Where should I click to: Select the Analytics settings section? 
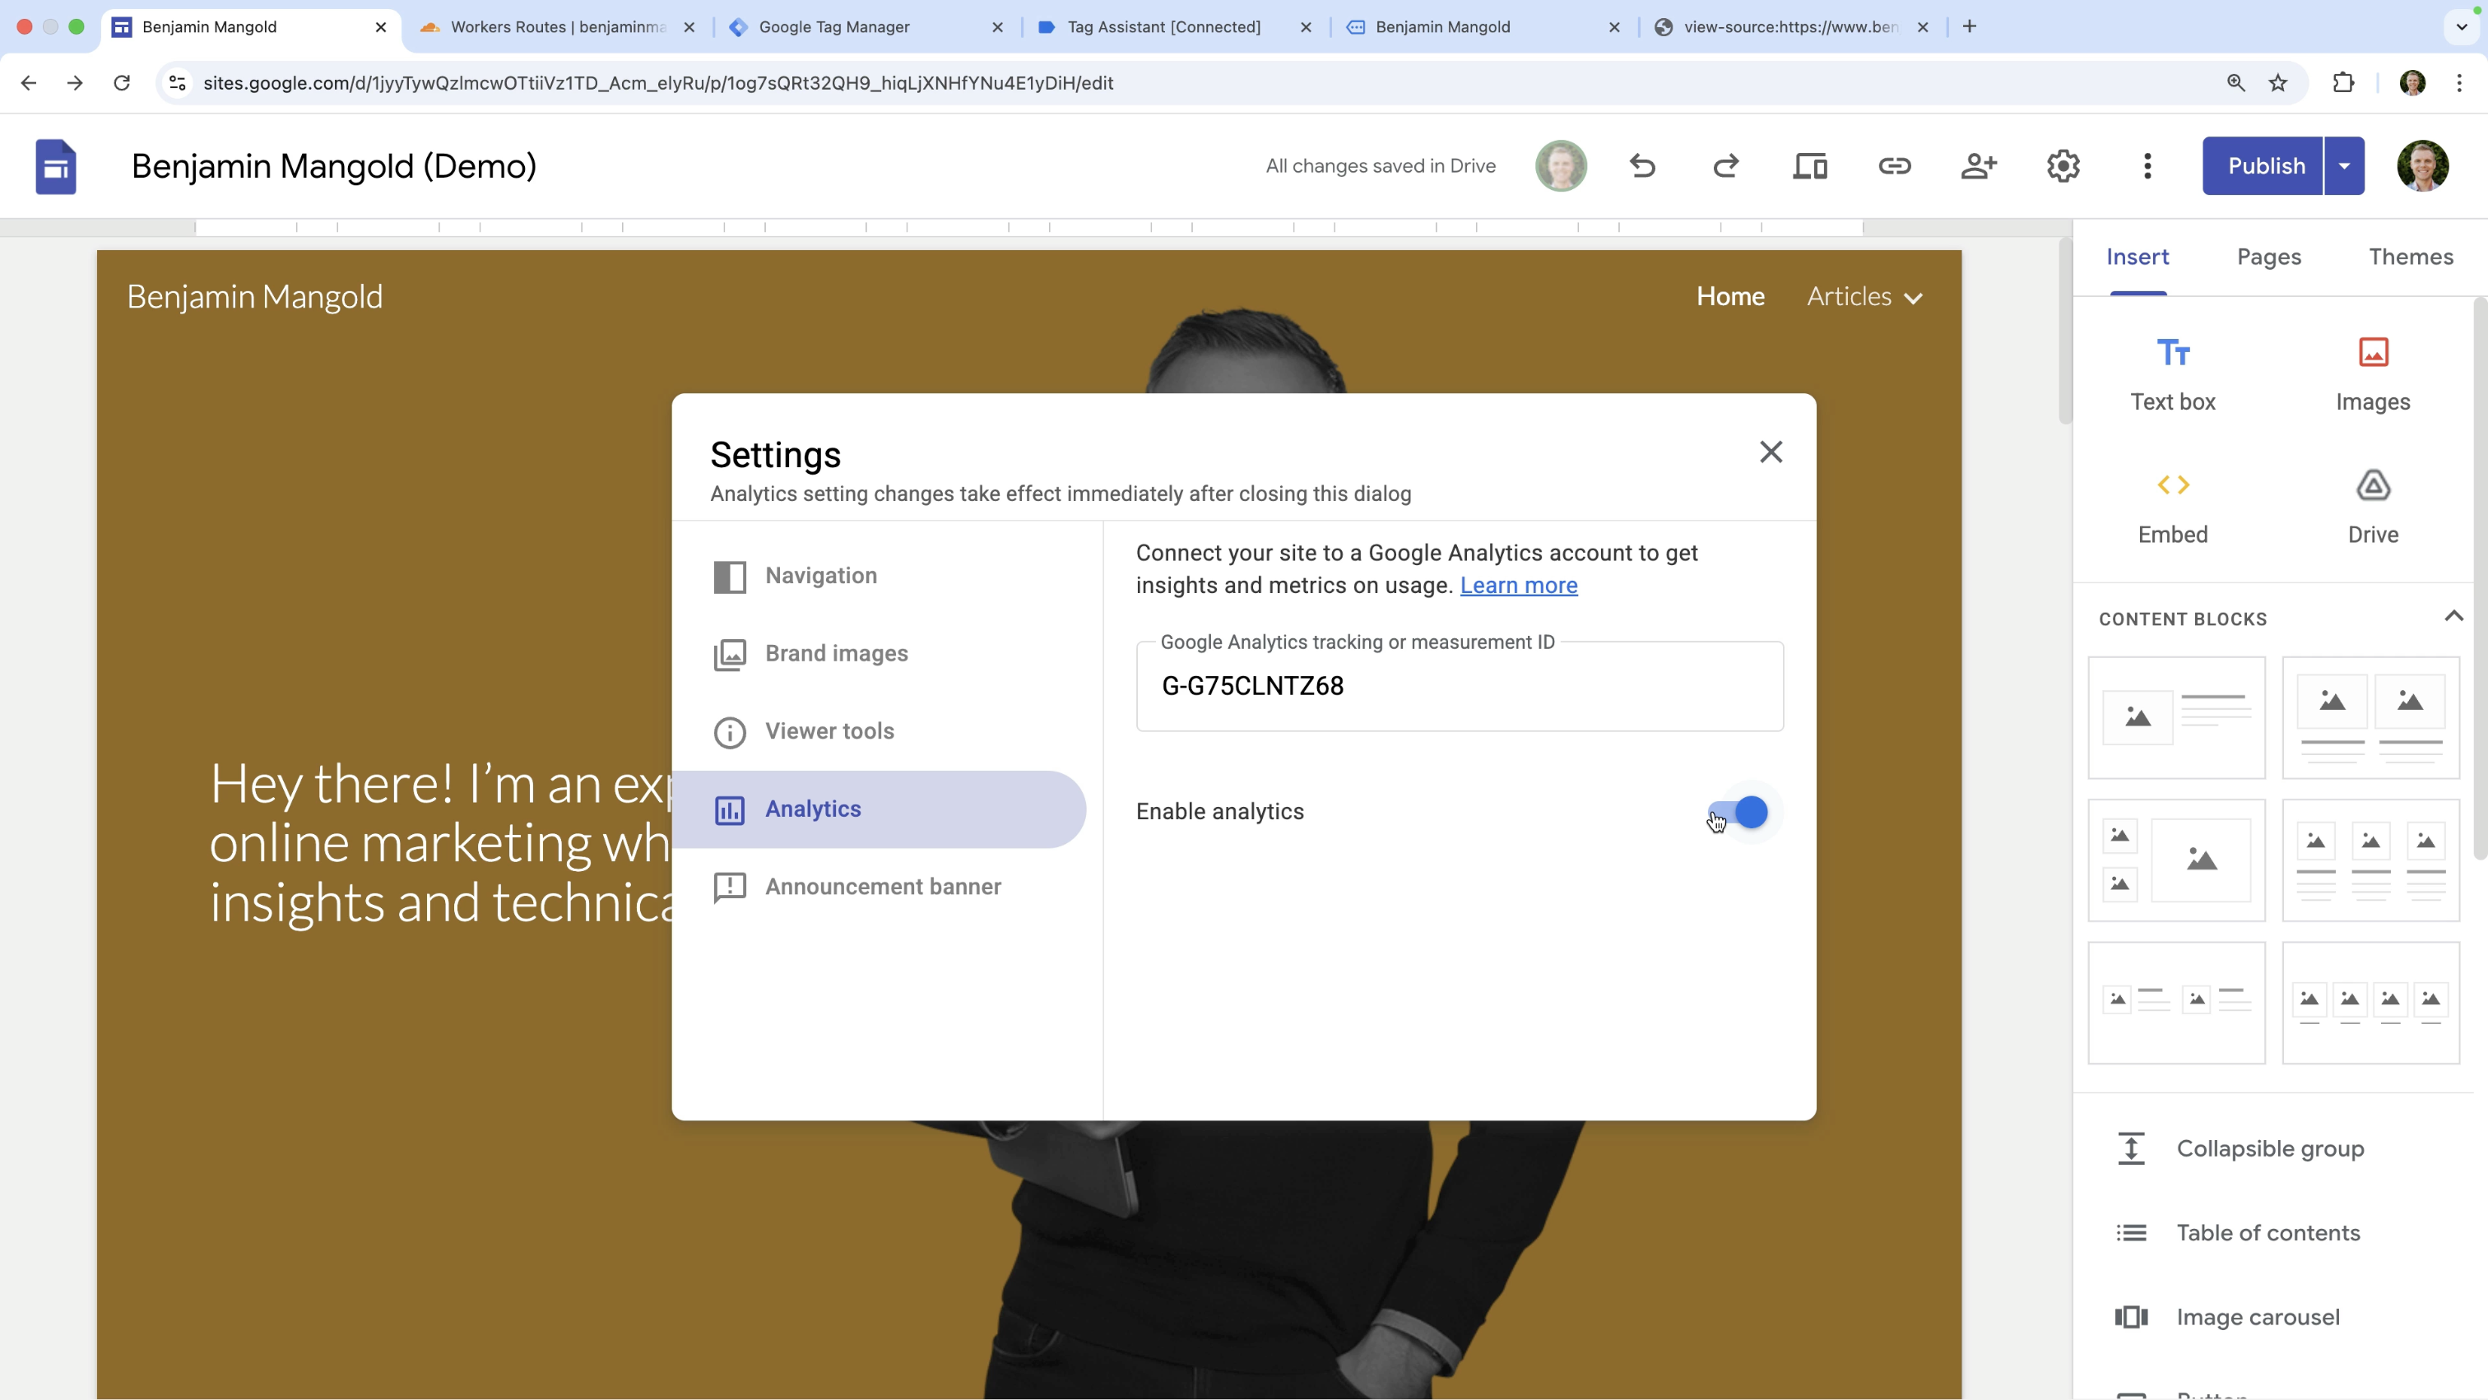(x=879, y=810)
